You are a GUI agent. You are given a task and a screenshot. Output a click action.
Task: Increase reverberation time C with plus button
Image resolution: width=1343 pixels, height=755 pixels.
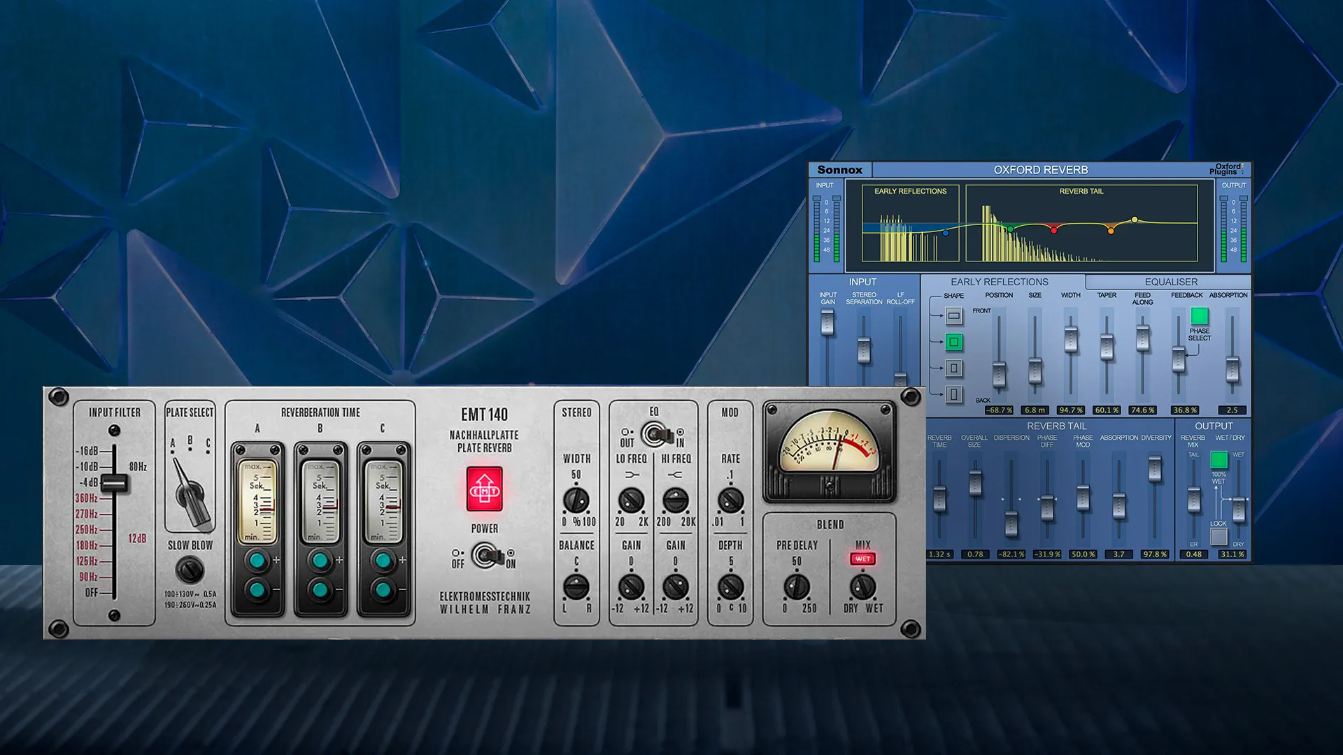(x=383, y=560)
